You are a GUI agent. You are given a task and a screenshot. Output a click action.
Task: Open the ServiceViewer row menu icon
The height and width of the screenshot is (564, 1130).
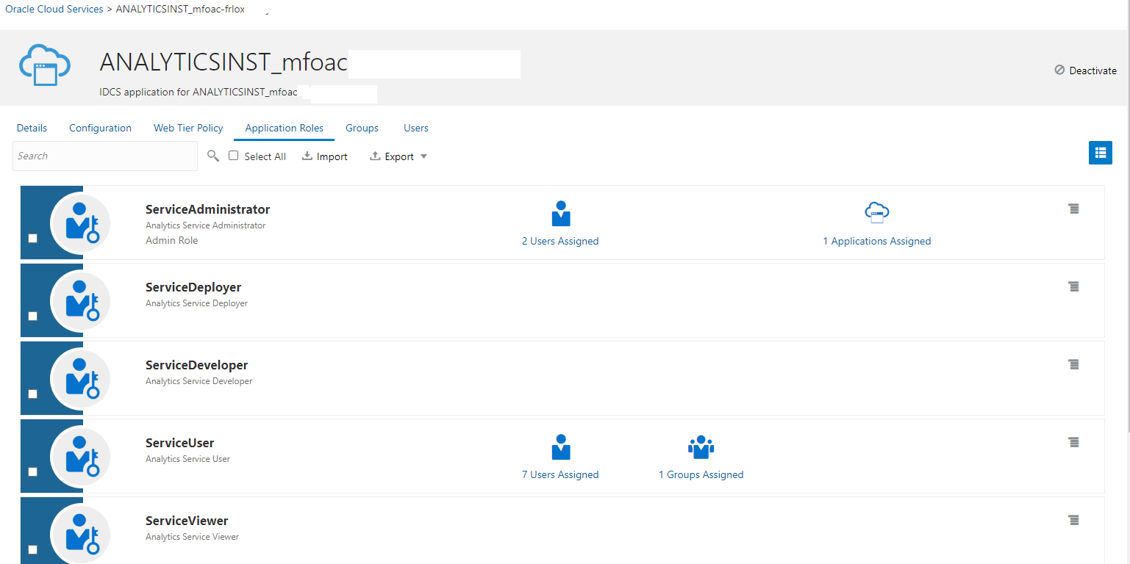coord(1073,521)
